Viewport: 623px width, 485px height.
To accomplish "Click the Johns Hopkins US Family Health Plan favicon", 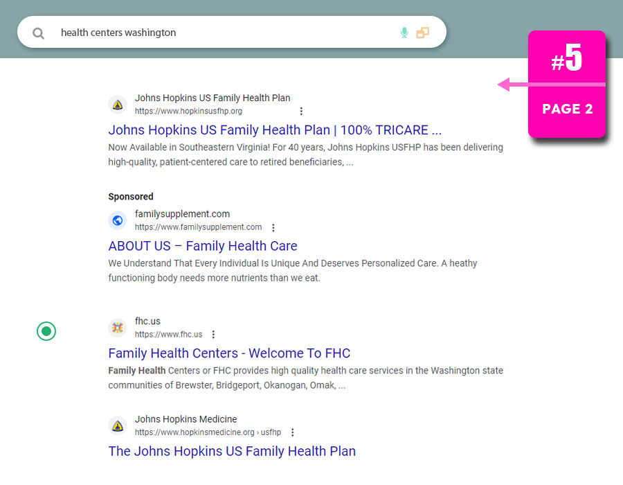I will (x=118, y=105).
